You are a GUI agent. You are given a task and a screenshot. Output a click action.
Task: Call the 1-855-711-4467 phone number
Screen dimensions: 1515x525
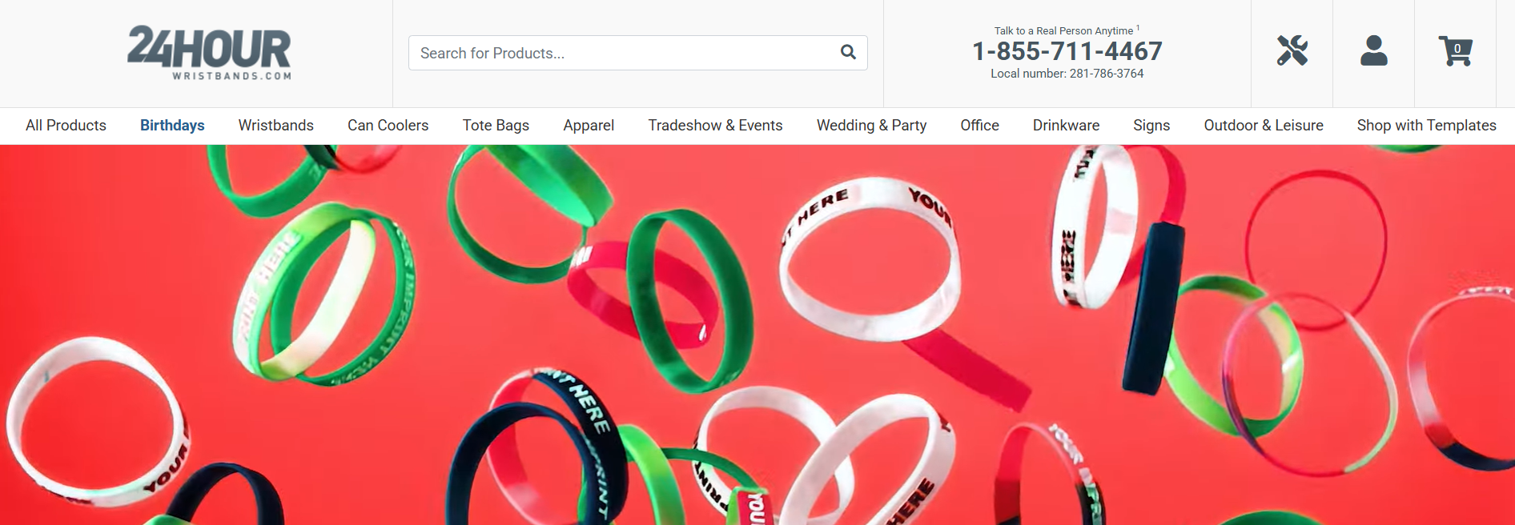point(1067,51)
